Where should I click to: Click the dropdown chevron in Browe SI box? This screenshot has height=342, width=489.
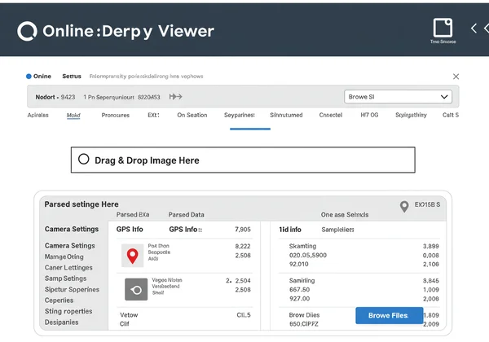pyautogui.click(x=444, y=97)
